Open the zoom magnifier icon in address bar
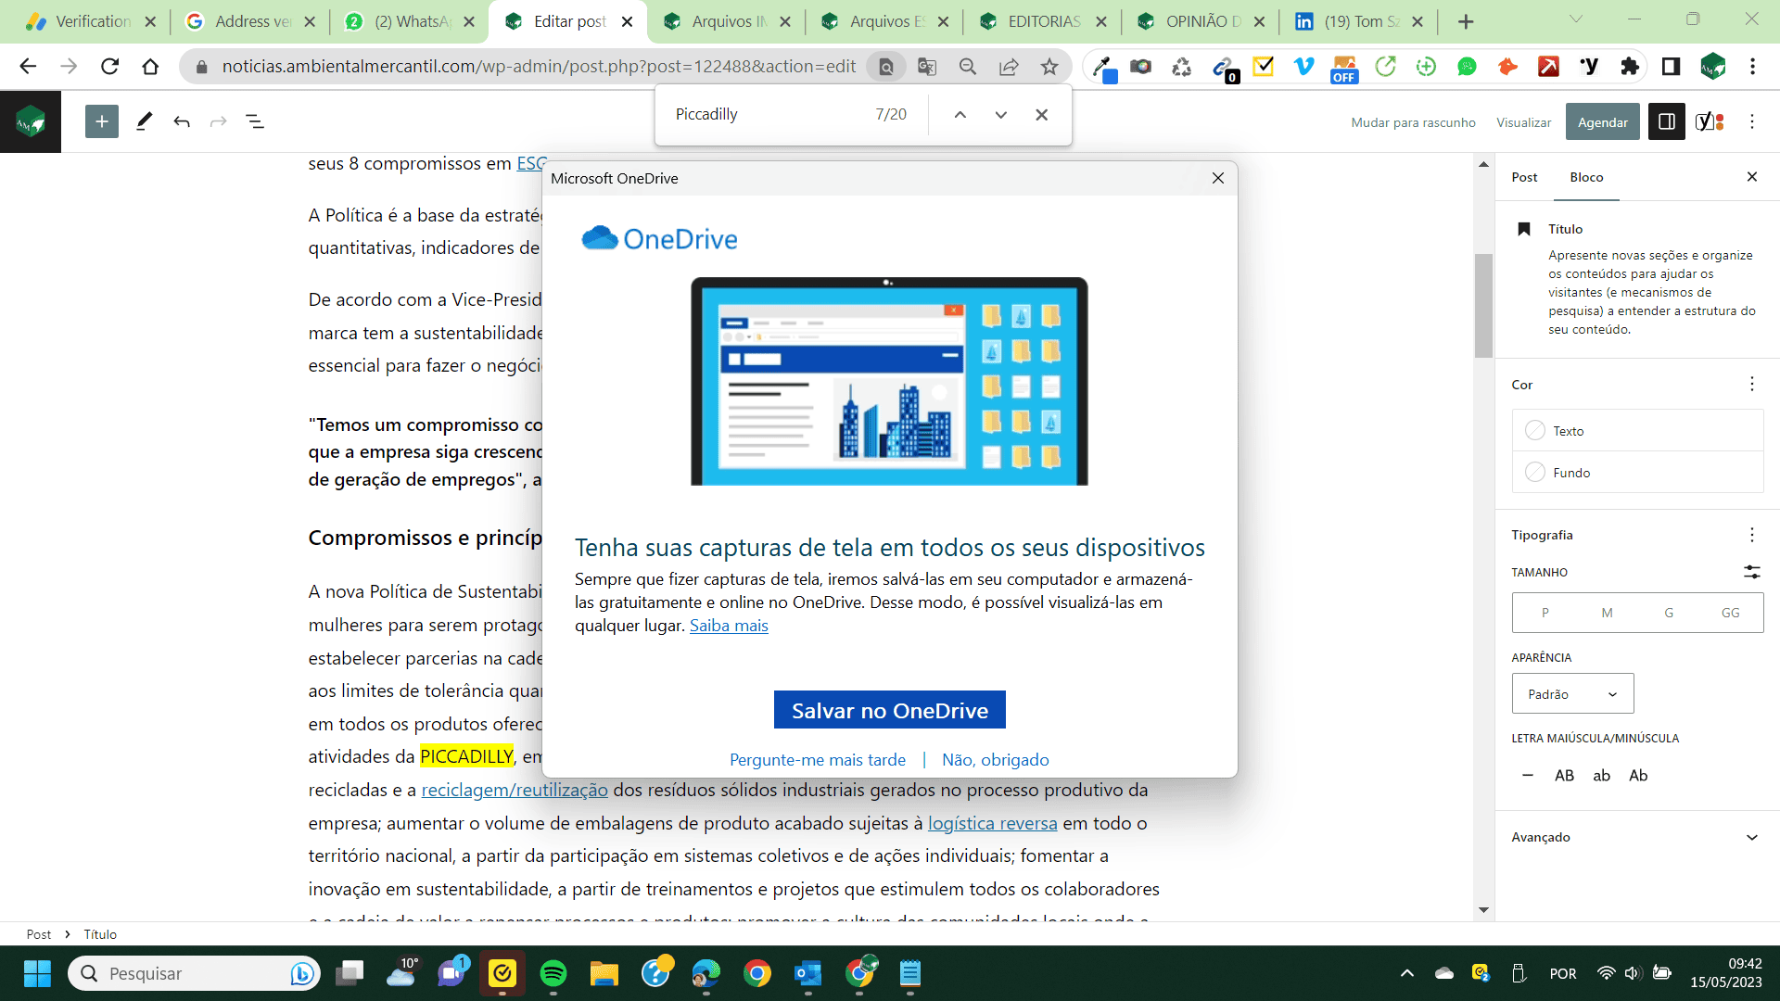The width and height of the screenshot is (1780, 1001). (968, 66)
